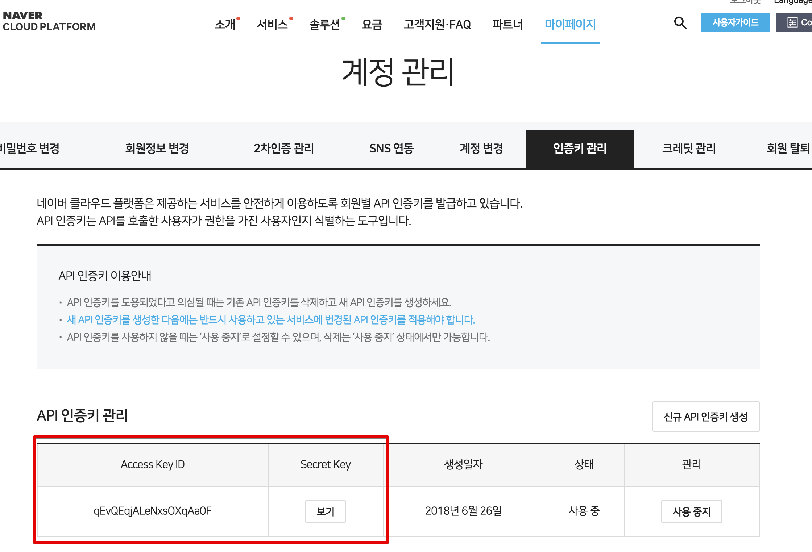Switch to the SNS 연동 tab
This screenshot has height=552, width=812.
click(391, 149)
